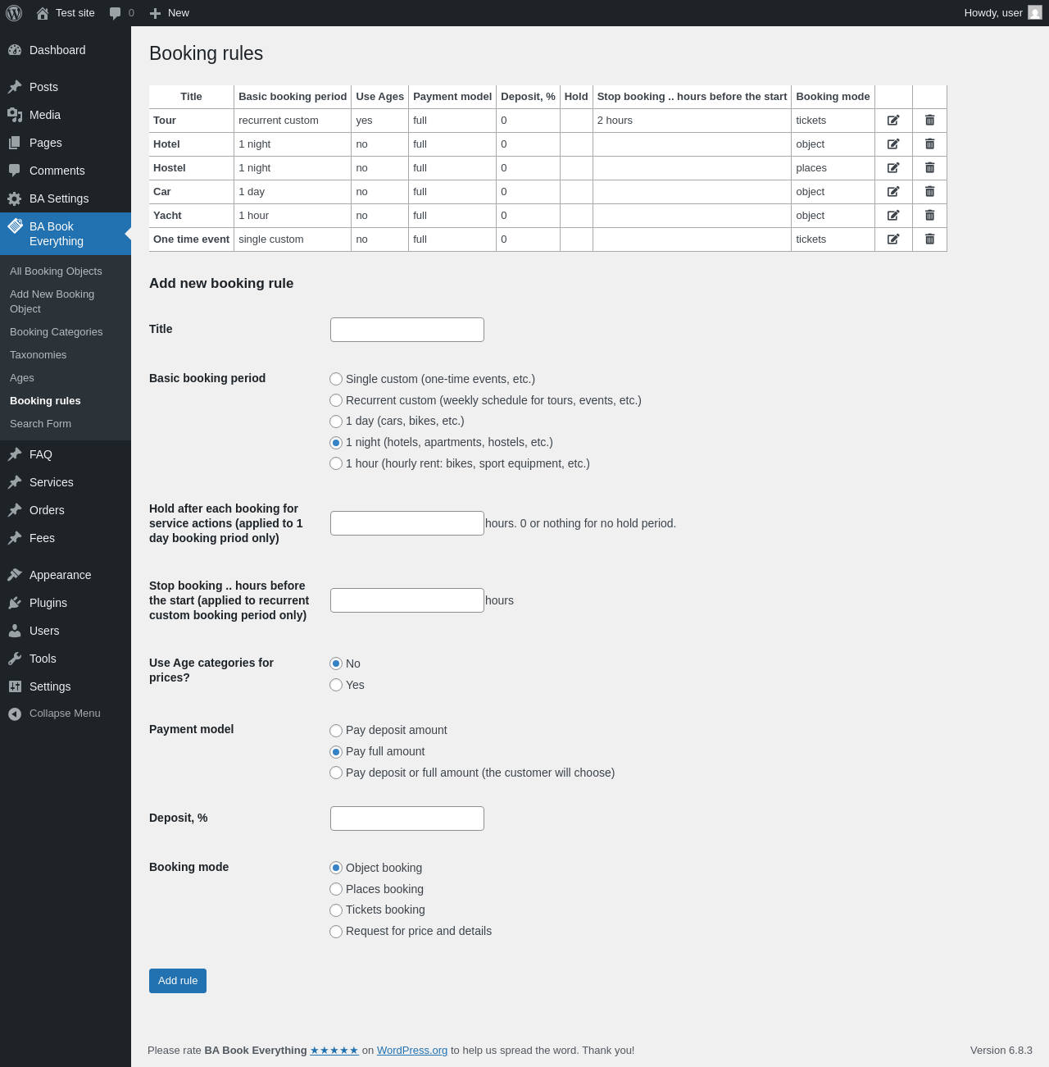Edit the Tour booking rule
Screen dimensions: 1049x1067
pyautogui.click(x=893, y=121)
